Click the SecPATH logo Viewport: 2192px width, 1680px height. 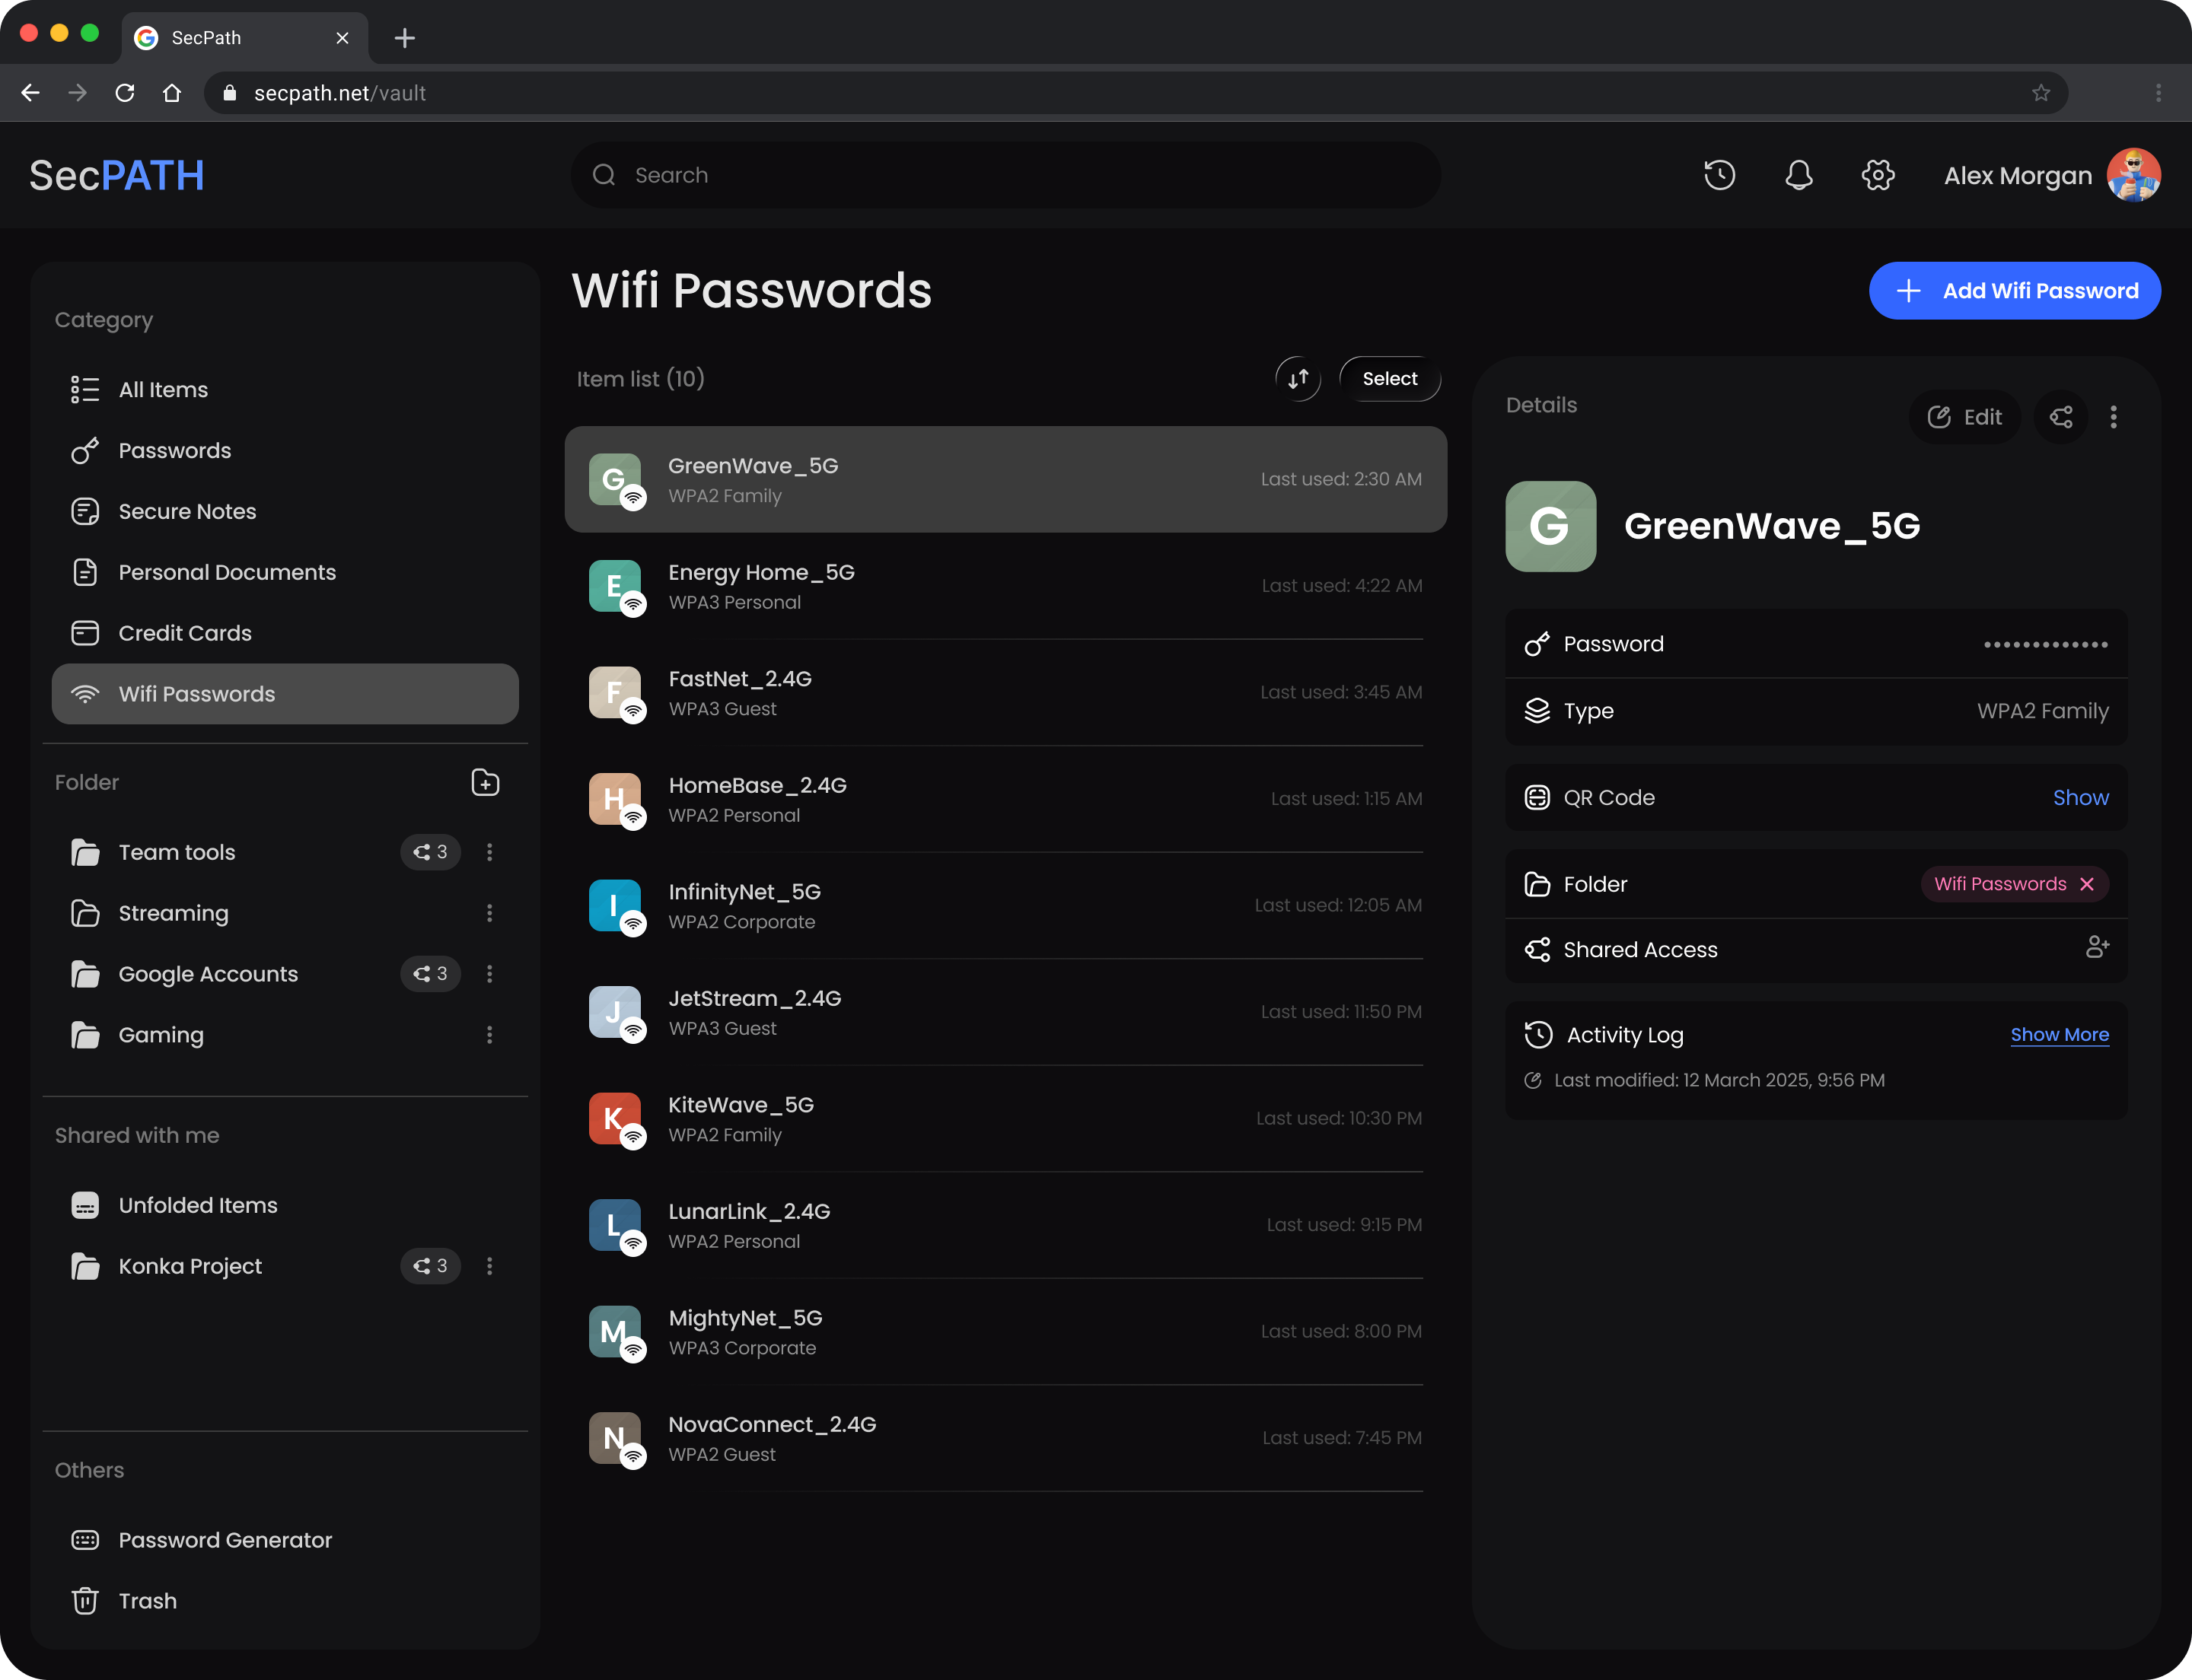[x=117, y=176]
